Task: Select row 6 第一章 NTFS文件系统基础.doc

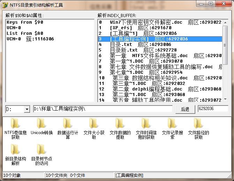Action: [160, 56]
